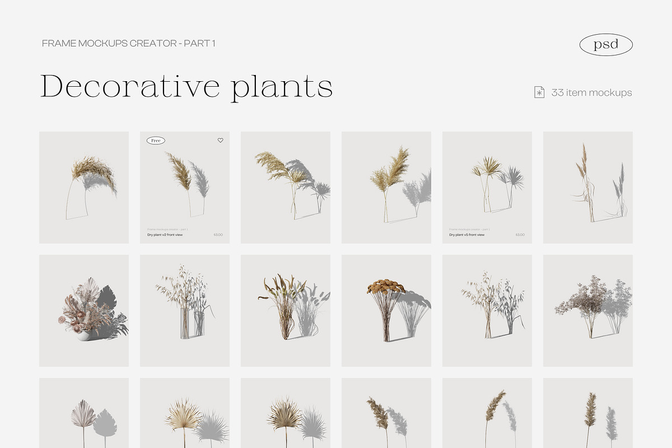Click 'Frame mockups creator - part 1' above Dry plant v5
The width and height of the screenshot is (672, 448).
tap(469, 229)
